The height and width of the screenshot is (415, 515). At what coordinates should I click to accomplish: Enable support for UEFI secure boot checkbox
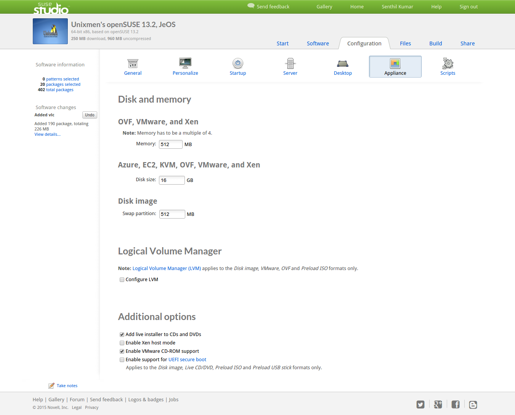(x=122, y=360)
